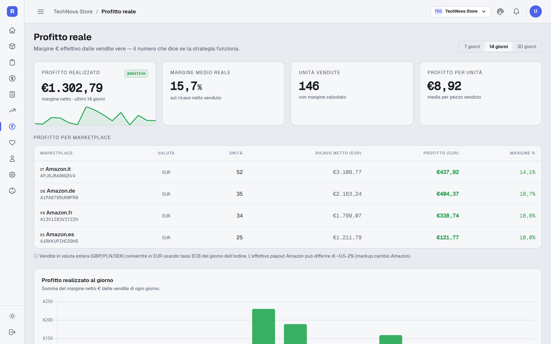Select the active profit coin sidebar icon
This screenshot has width=551, height=344.
pyautogui.click(x=12, y=127)
